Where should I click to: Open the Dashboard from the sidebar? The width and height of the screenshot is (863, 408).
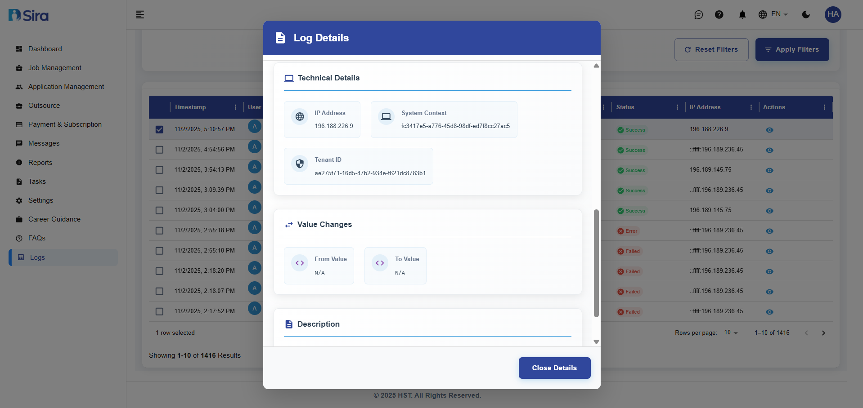(x=45, y=49)
